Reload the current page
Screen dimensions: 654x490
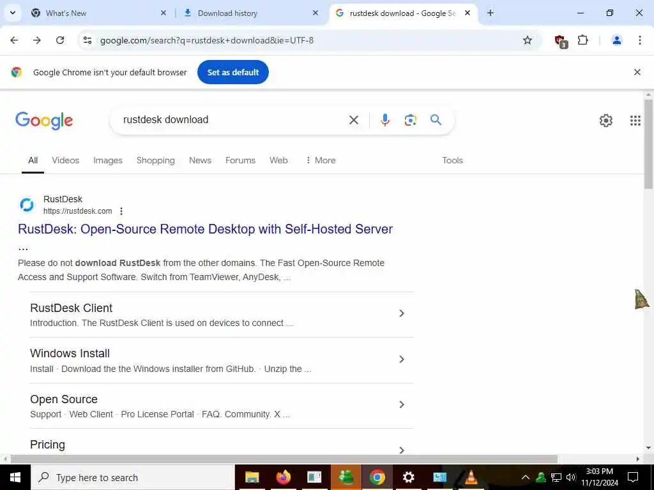click(60, 40)
